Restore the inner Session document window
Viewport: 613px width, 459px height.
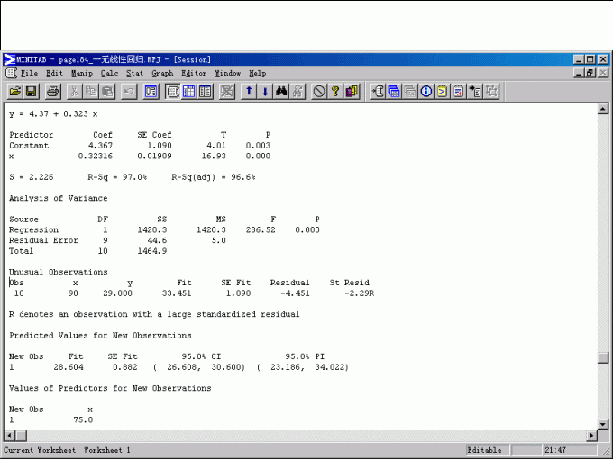pyautogui.click(x=590, y=73)
